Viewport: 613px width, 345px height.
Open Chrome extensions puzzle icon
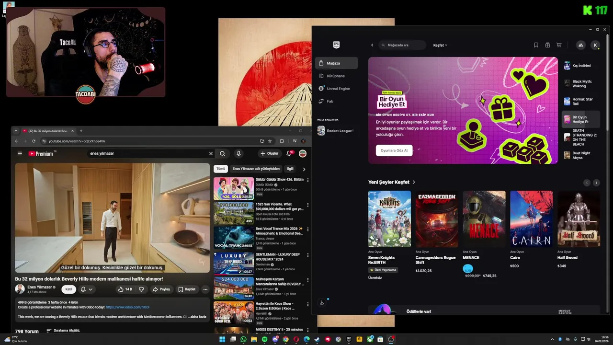(x=282, y=141)
